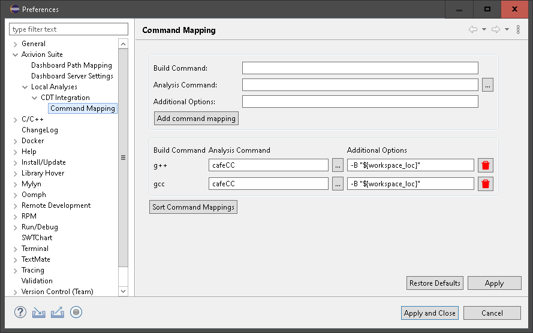Click Restore Defaults button
The height and width of the screenshot is (333, 533).
point(435,283)
